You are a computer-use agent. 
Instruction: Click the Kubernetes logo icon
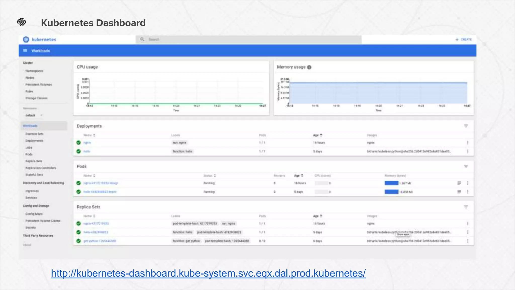[26, 40]
